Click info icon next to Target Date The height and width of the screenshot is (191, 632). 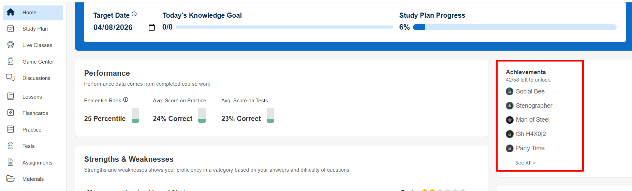(134, 14)
